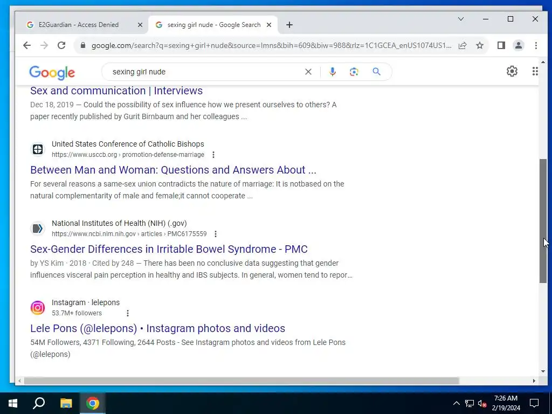The image size is (552, 414).
Task: Show hidden system tray icons
Action: click(456, 403)
